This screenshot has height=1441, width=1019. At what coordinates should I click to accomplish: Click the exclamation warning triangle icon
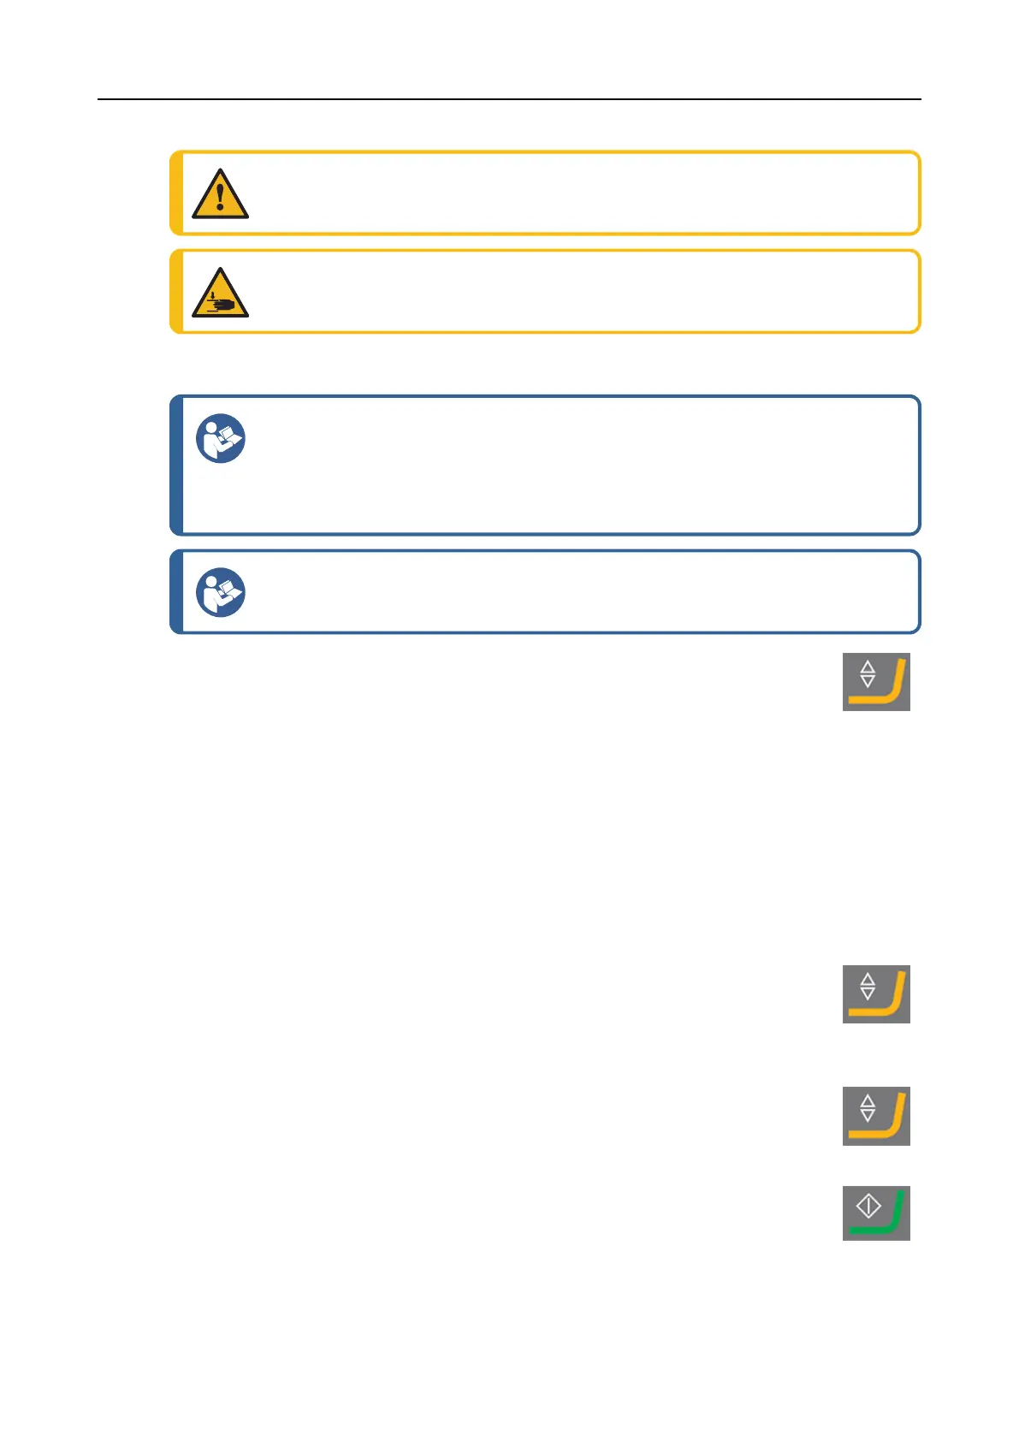click(x=220, y=194)
